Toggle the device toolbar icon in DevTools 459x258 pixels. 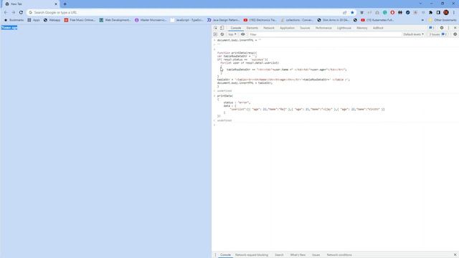point(222,28)
